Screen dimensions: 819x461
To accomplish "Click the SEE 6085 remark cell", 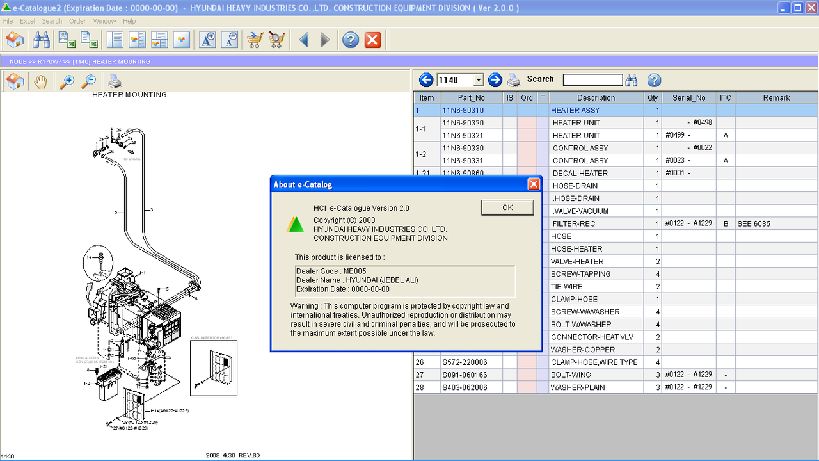I will [776, 223].
